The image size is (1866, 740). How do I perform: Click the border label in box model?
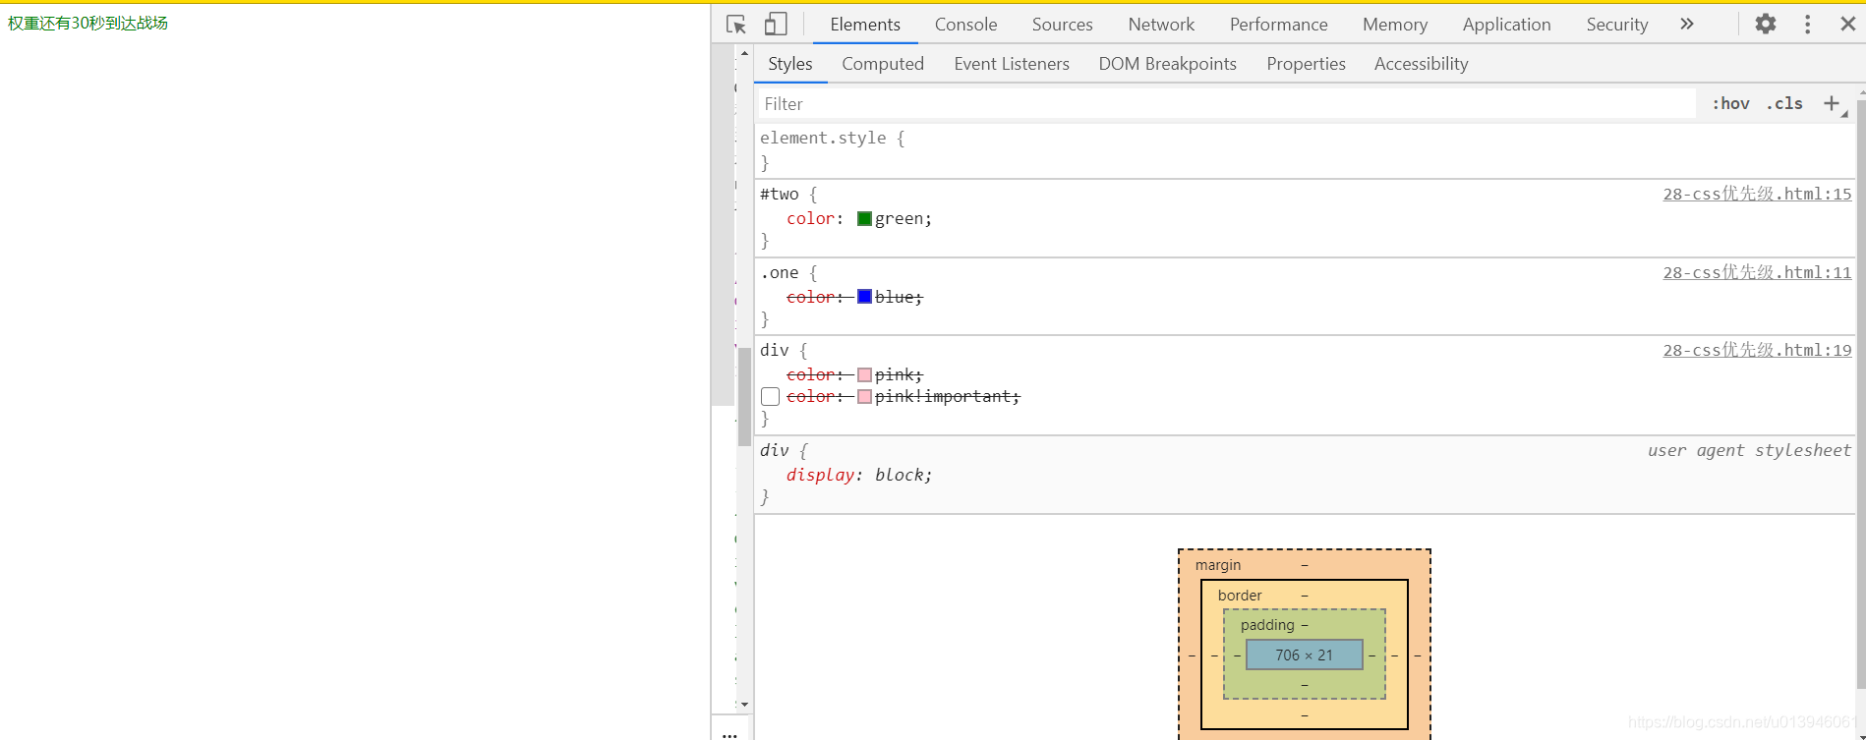(x=1240, y=596)
